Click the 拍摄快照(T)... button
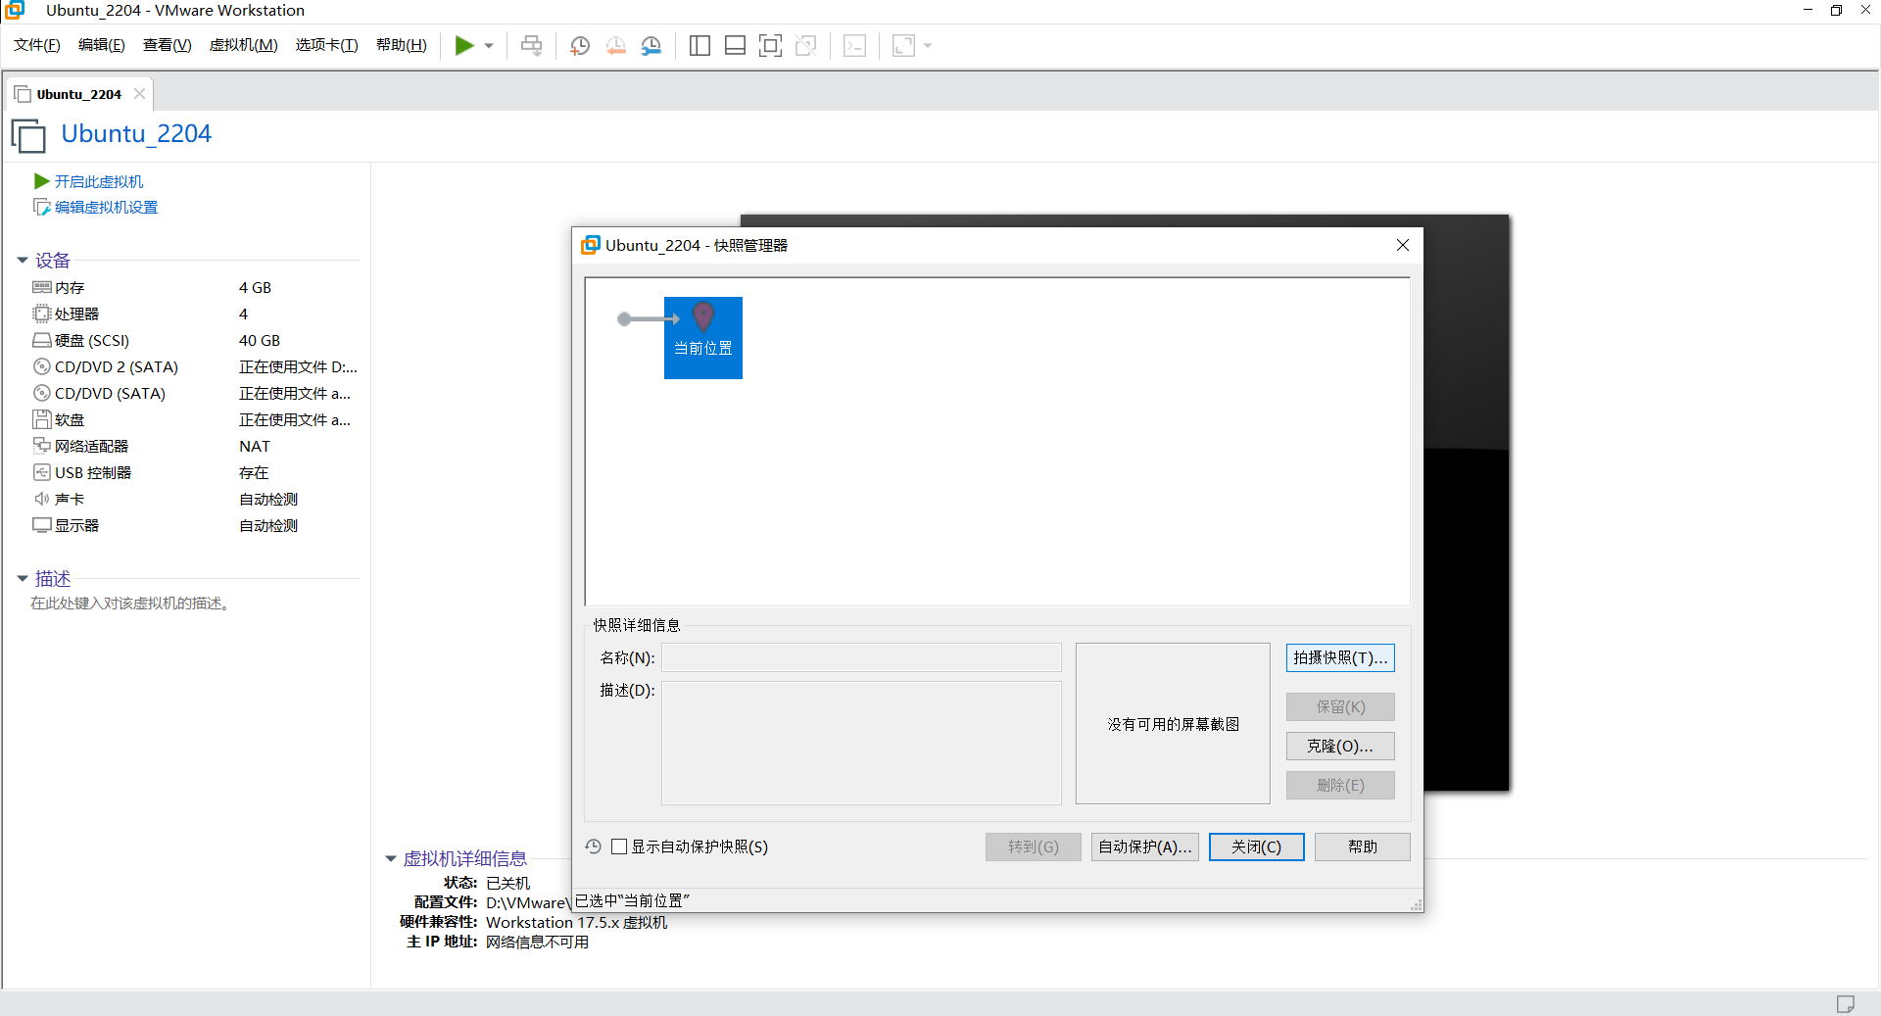The width and height of the screenshot is (1881, 1016). (1340, 657)
